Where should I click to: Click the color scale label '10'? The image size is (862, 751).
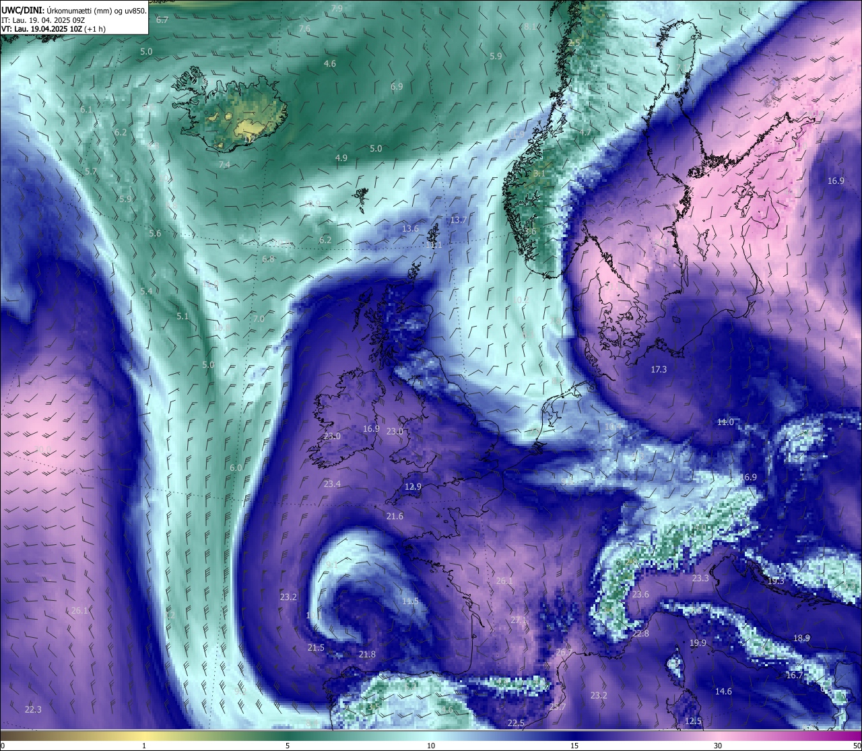click(x=430, y=746)
